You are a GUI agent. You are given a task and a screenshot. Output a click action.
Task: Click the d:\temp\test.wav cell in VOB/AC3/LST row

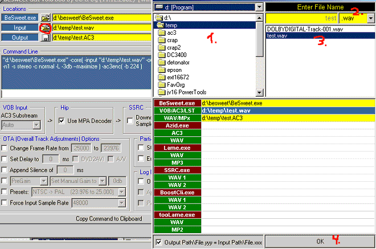(288, 111)
